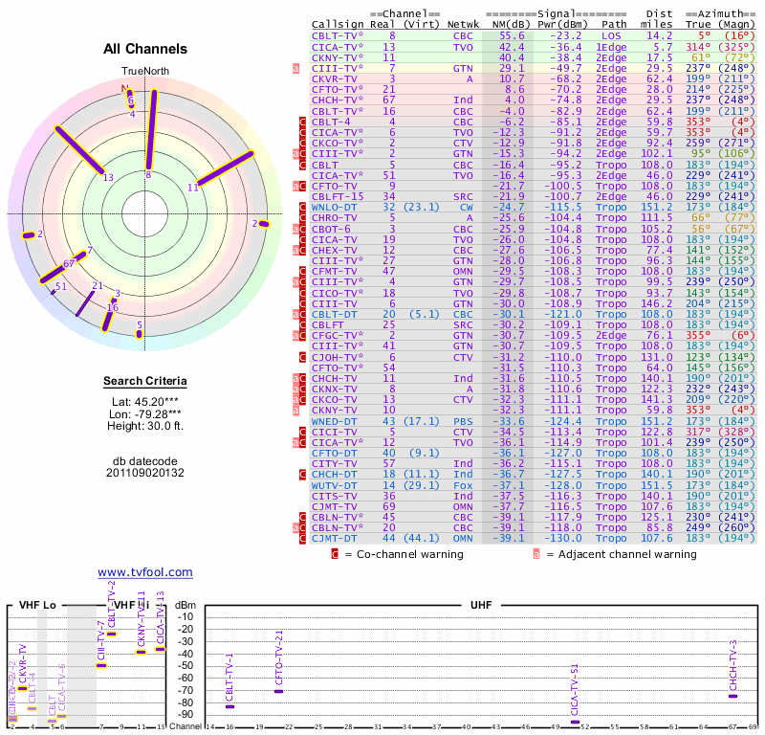
Task: Click the CFTO-TV-21 marker in UHF chart
Action: pos(278,690)
